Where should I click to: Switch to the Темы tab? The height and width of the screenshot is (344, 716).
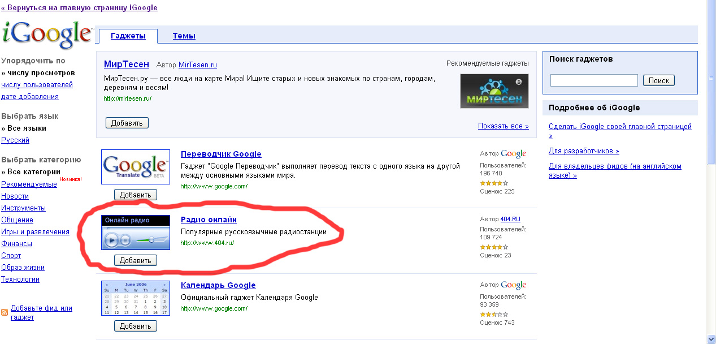click(x=184, y=36)
